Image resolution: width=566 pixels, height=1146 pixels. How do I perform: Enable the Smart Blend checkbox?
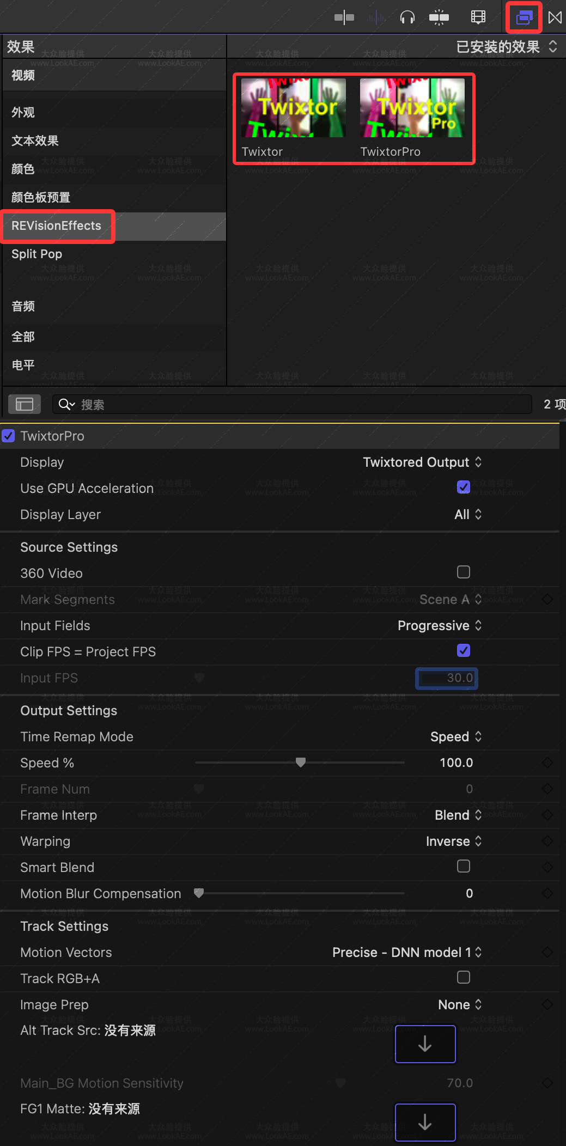(464, 866)
